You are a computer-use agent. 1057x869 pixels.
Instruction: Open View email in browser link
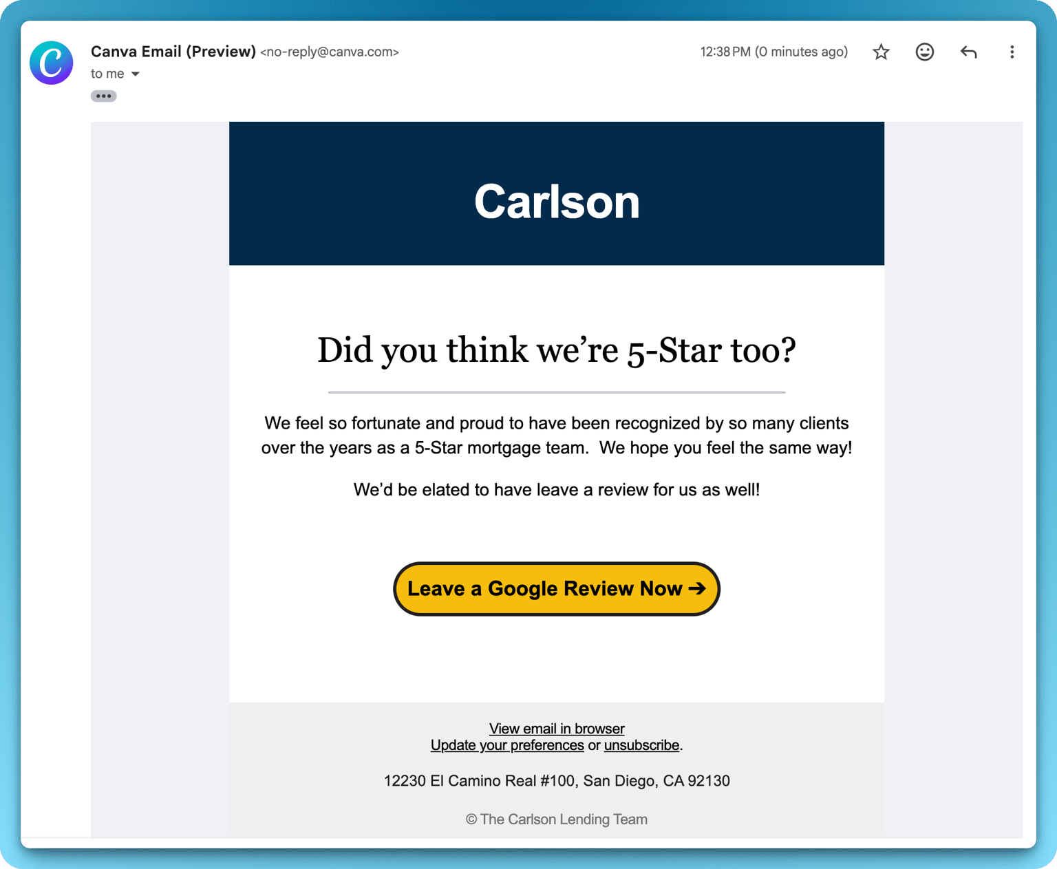(557, 729)
